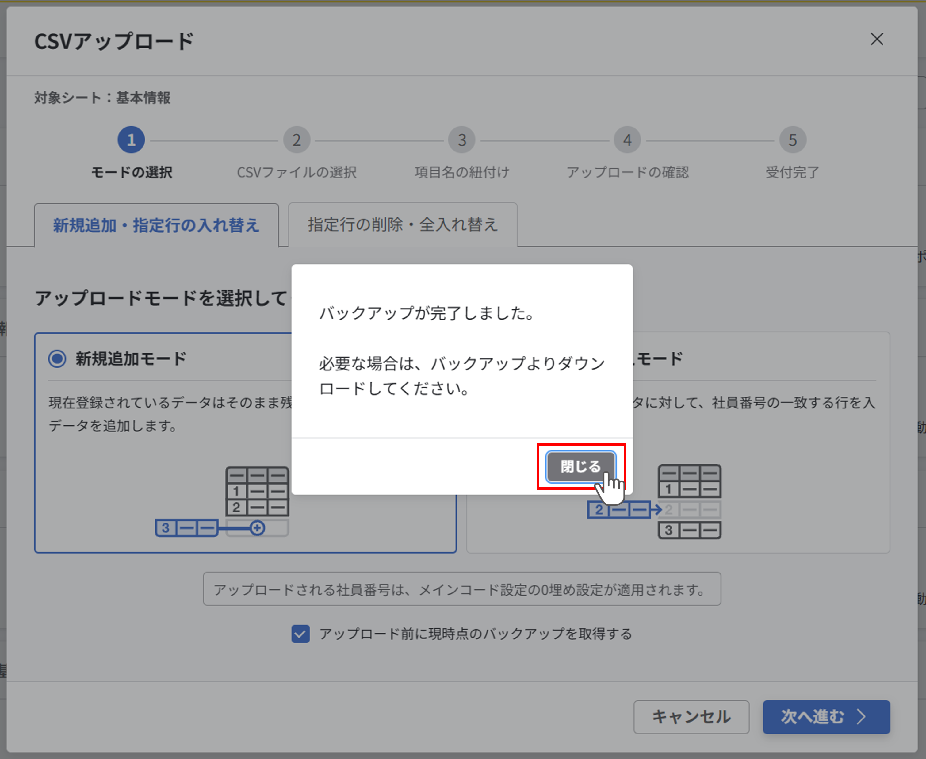Image resolution: width=926 pixels, height=759 pixels.
Task: Click the バックアップが完了しました。 message text
Action: tap(427, 313)
